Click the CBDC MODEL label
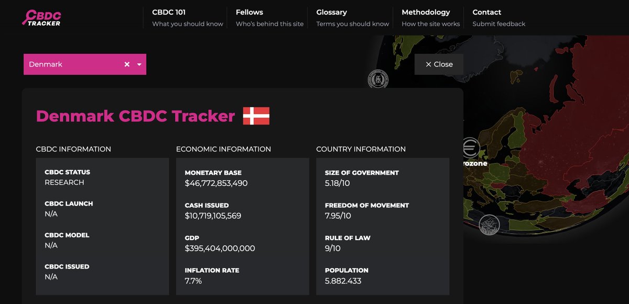This screenshot has width=629, height=304. coord(67,235)
